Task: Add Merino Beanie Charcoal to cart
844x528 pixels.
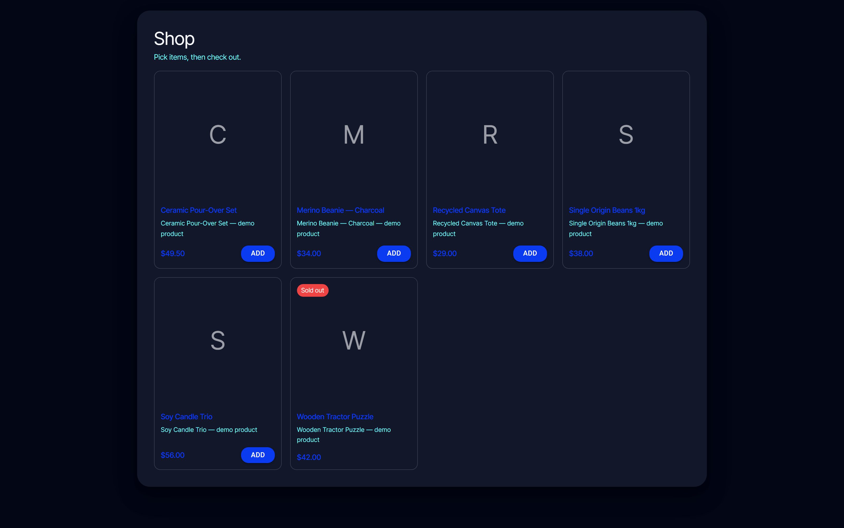Action: (x=394, y=253)
